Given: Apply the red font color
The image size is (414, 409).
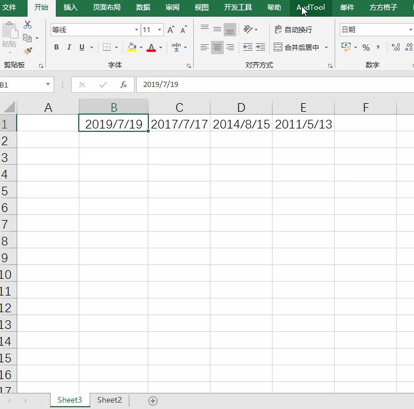Looking at the screenshot, I should click(151, 47).
